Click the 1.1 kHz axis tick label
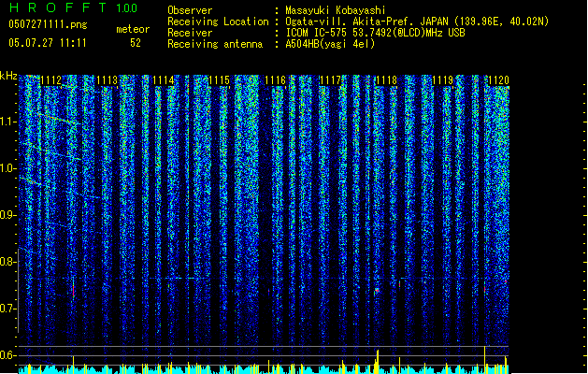 click(8, 122)
